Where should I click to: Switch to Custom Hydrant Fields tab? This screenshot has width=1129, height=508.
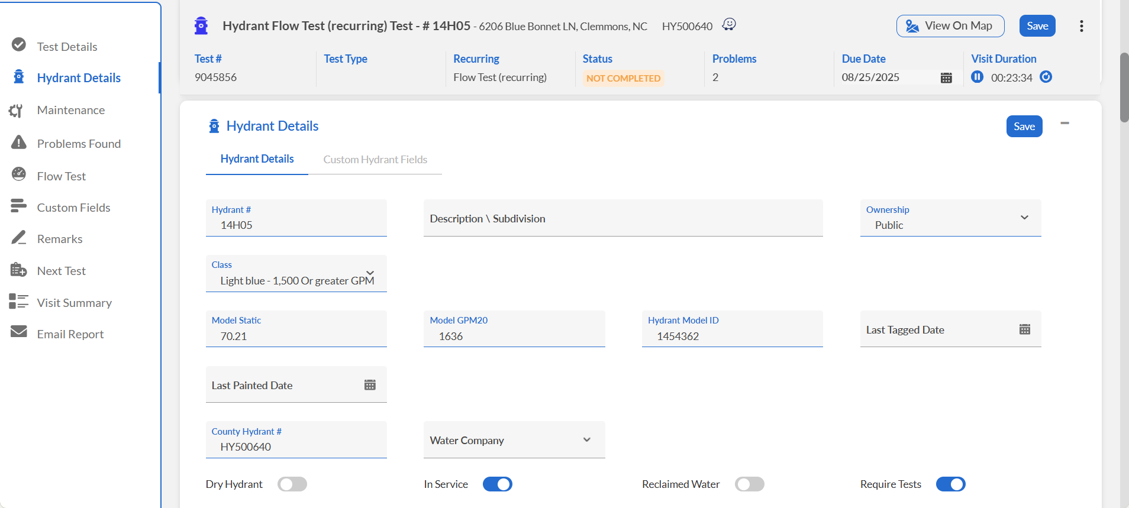pyautogui.click(x=375, y=160)
